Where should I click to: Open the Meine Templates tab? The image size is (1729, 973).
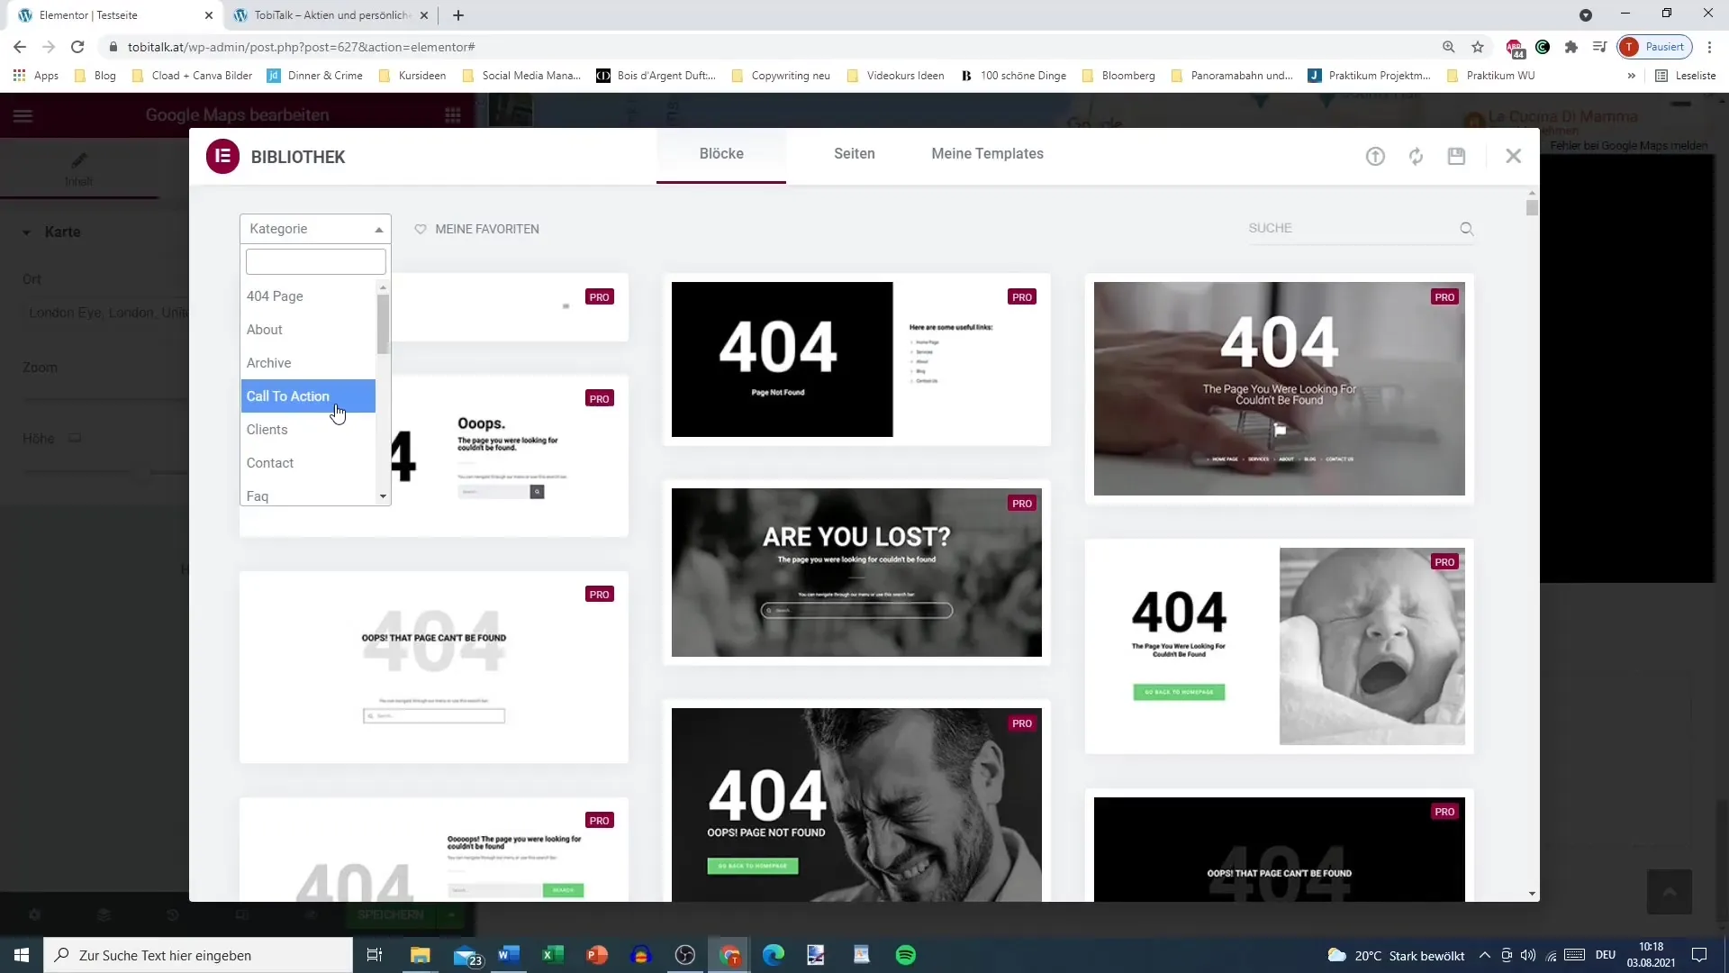[x=987, y=154]
